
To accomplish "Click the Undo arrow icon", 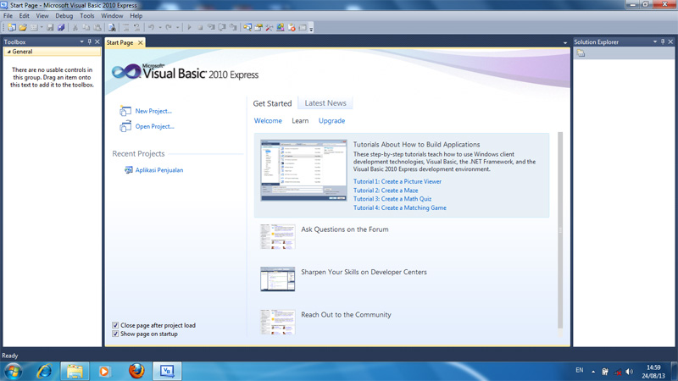I will point(152,28).
